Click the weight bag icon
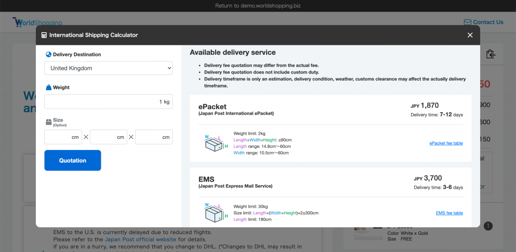This screenshot has width=516, height=252. coord(48,88)
